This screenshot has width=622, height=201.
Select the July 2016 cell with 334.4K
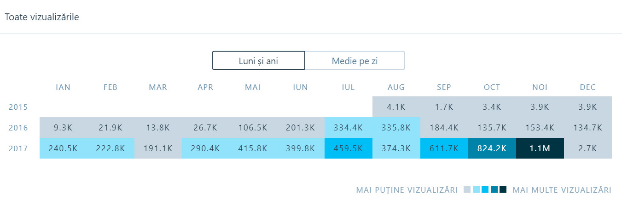[349, 128]
